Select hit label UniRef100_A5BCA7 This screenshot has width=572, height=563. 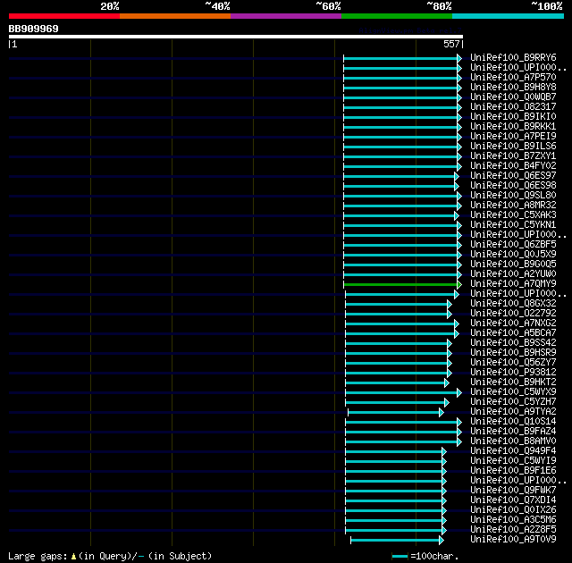pos(513,333)
